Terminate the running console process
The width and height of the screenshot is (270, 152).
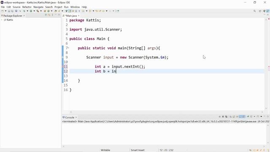(219, 117)
